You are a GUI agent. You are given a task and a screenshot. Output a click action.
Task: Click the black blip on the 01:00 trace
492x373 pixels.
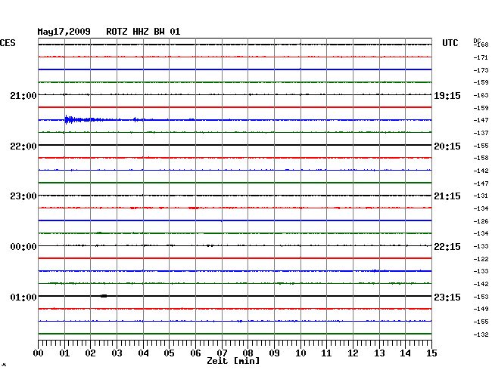[104, 296]
